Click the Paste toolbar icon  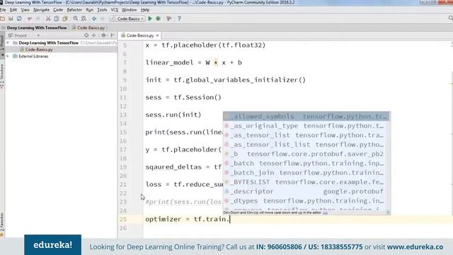64,18
